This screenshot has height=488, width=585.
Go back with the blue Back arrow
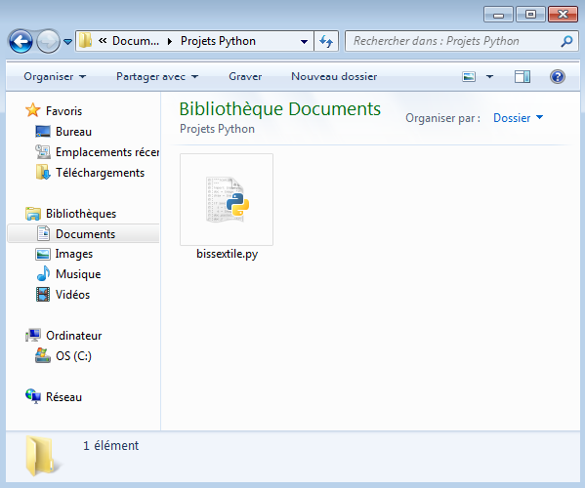(x=21, y=41)
